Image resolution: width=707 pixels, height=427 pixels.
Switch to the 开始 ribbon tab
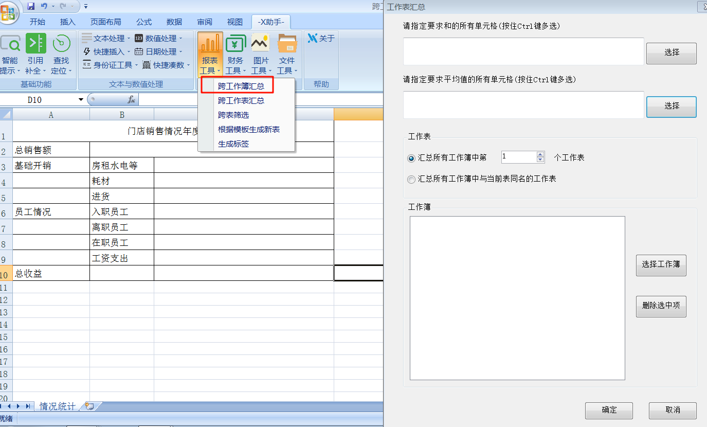tap(37, 22)
